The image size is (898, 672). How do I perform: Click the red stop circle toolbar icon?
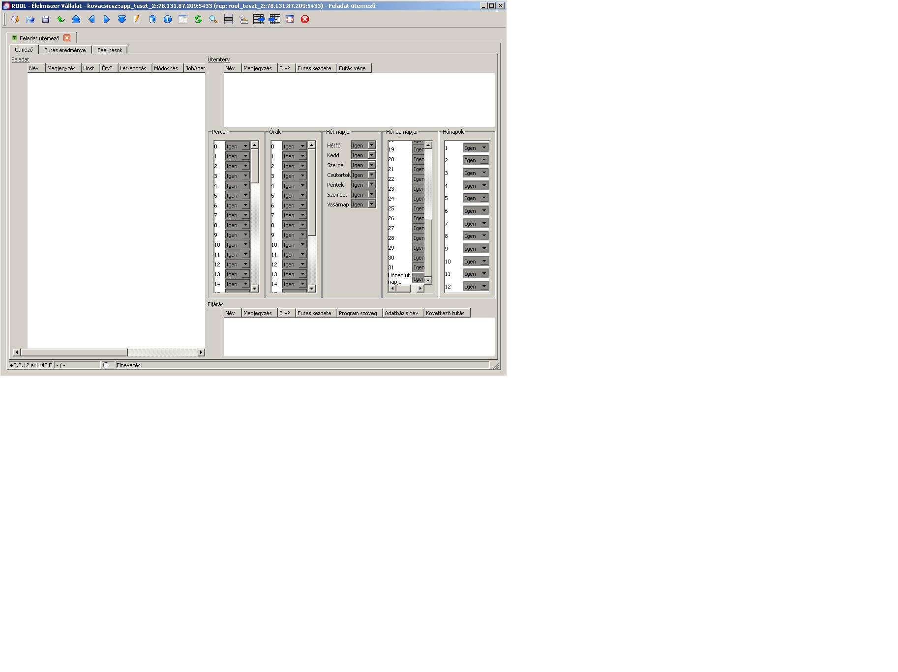pyautogui.click(x=305, y=19)
